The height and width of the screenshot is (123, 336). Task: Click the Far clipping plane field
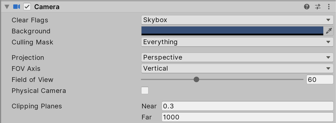tap(247, 117)
